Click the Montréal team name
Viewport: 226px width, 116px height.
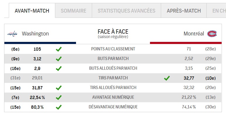[x=194, y=34]
